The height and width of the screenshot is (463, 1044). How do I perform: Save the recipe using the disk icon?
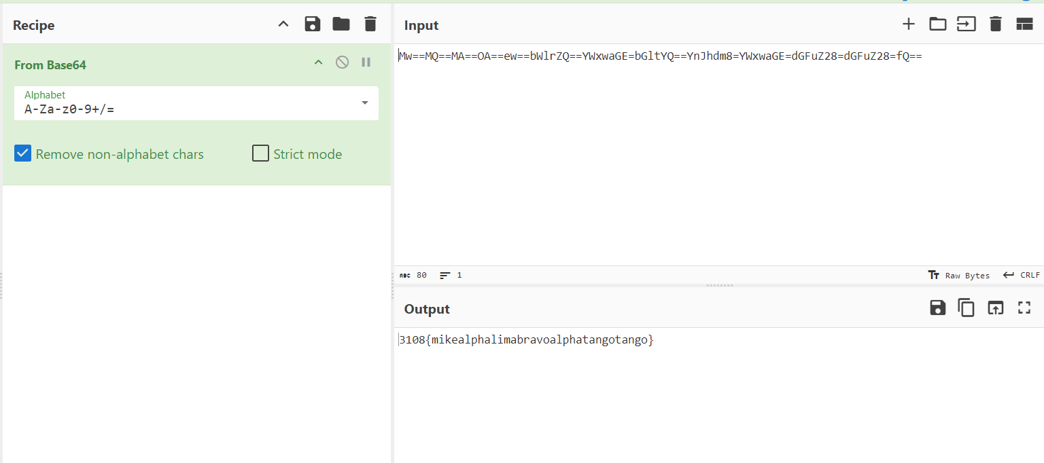click(313, 24)
